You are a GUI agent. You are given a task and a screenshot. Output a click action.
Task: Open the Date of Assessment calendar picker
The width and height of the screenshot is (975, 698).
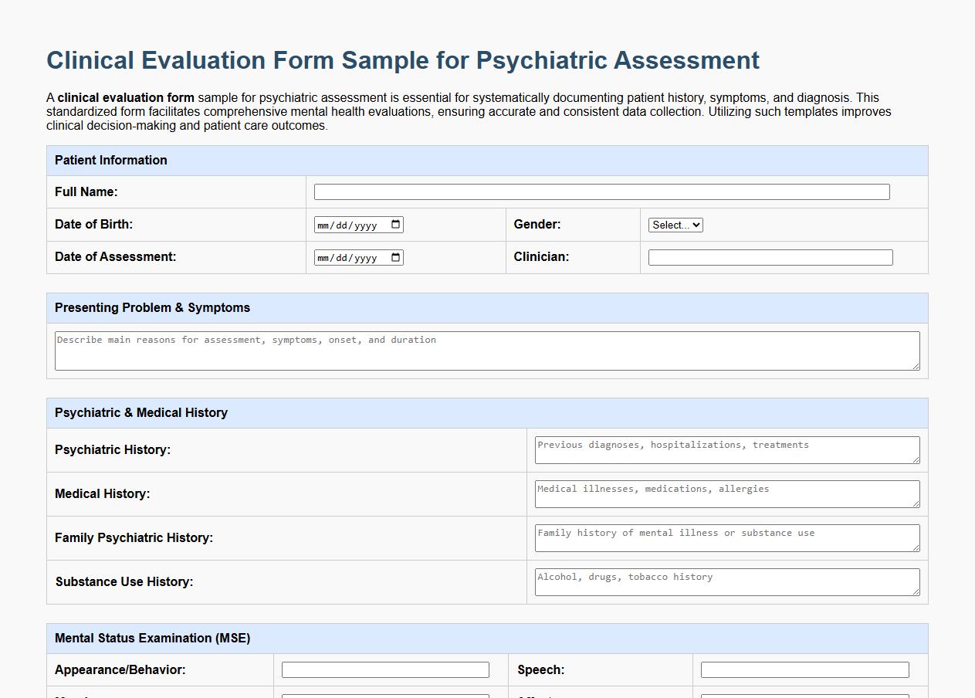tap(395, 257)
